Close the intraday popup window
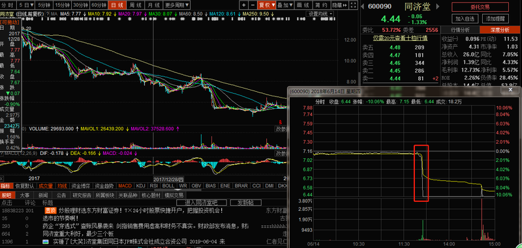The width and height of the screenshot is (522, 248). 511,90
